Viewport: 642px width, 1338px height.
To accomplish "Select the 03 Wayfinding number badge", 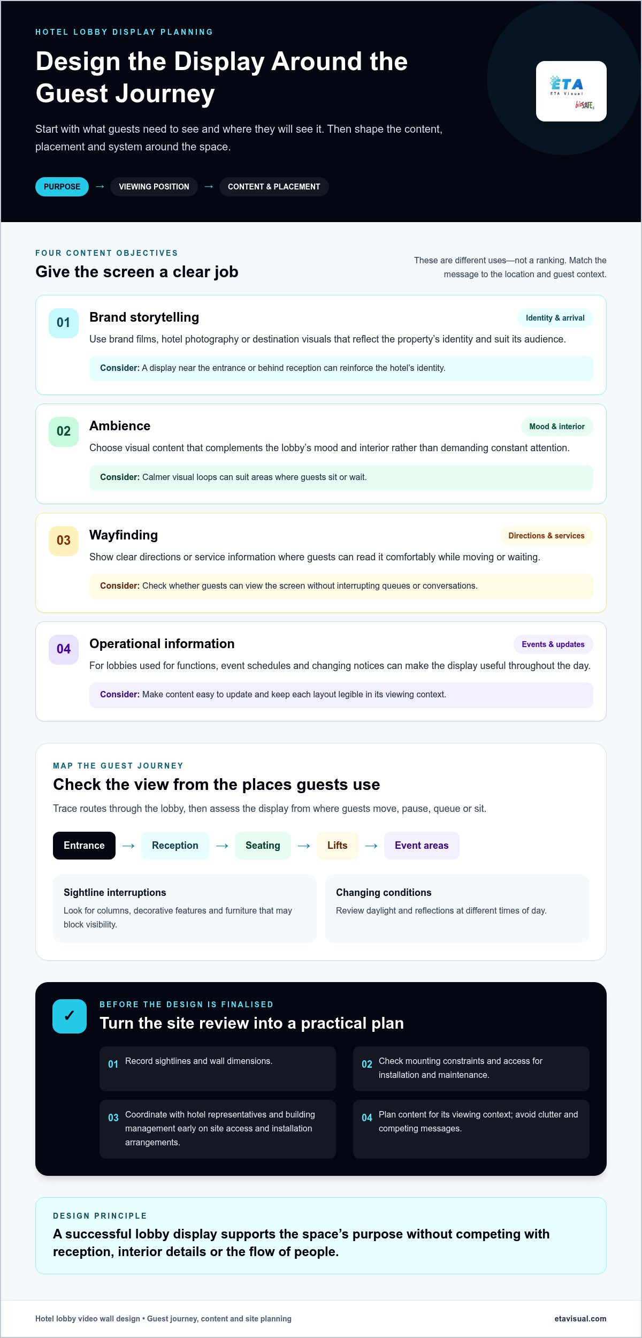I will click(64, 541).
